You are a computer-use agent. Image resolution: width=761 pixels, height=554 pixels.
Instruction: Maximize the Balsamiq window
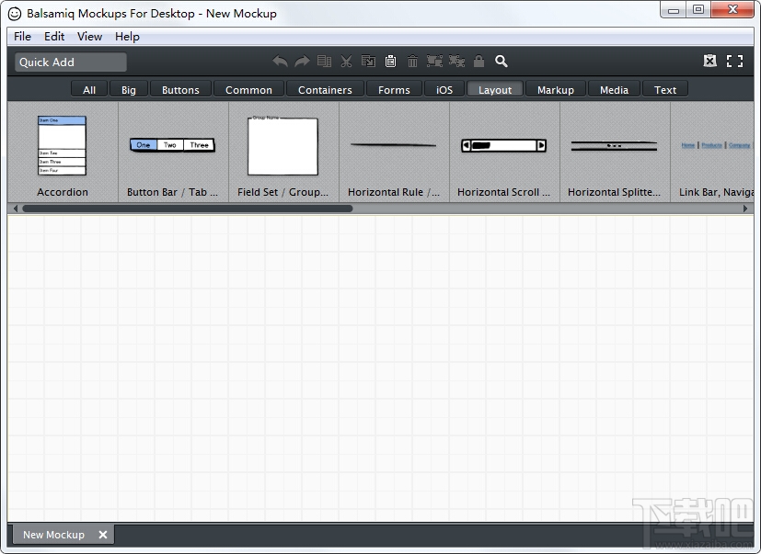[698, 10]
